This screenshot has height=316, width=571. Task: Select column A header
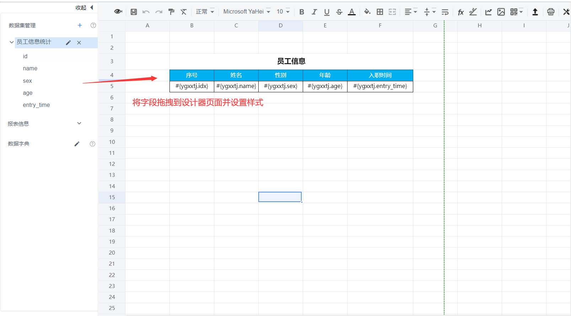pos(147,26)
